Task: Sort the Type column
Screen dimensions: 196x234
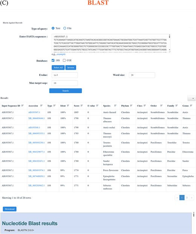Action: pyautogui.click(x=54, y=106)
